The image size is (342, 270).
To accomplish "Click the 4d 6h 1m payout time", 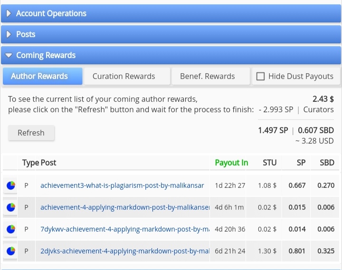I will [229, 207].
